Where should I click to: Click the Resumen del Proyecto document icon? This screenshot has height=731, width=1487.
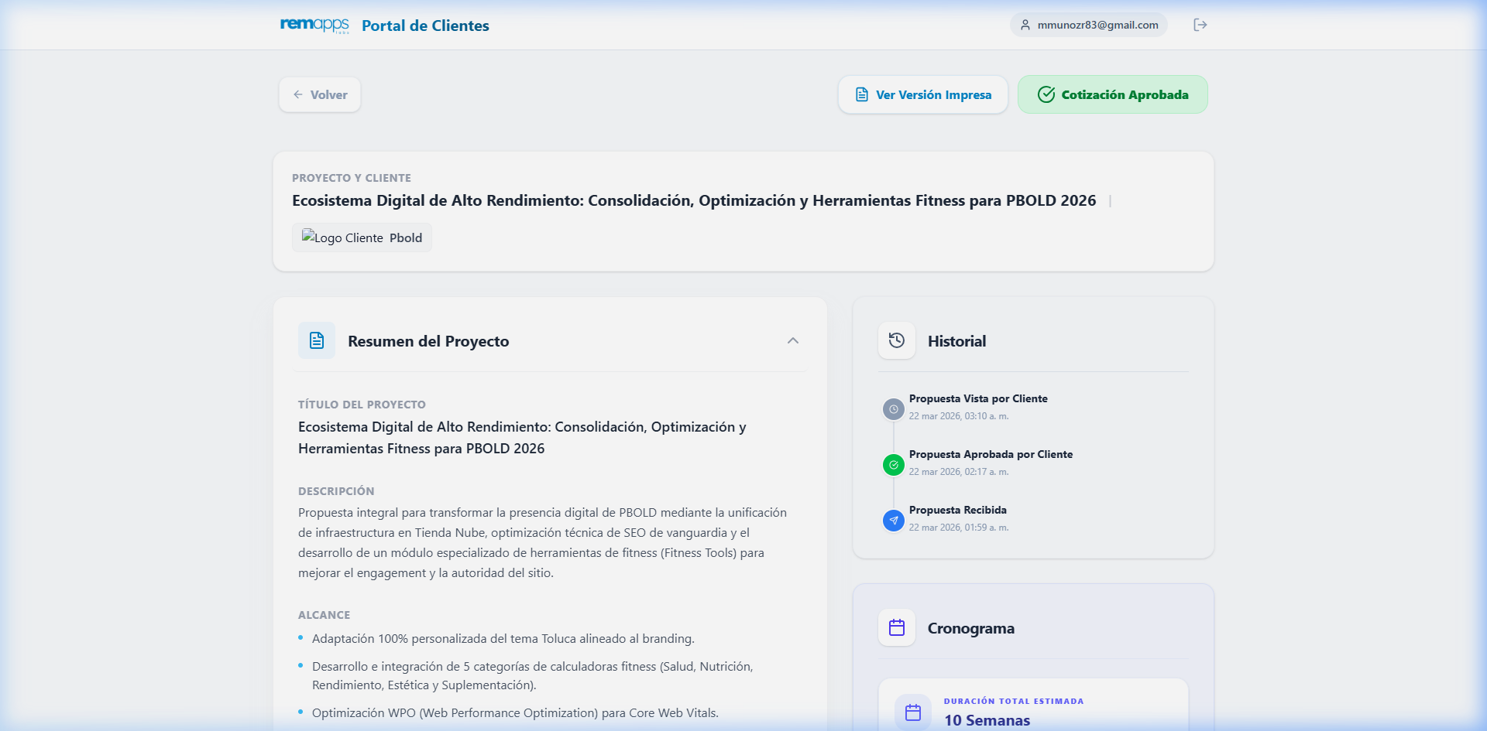(x=316, y=340)
